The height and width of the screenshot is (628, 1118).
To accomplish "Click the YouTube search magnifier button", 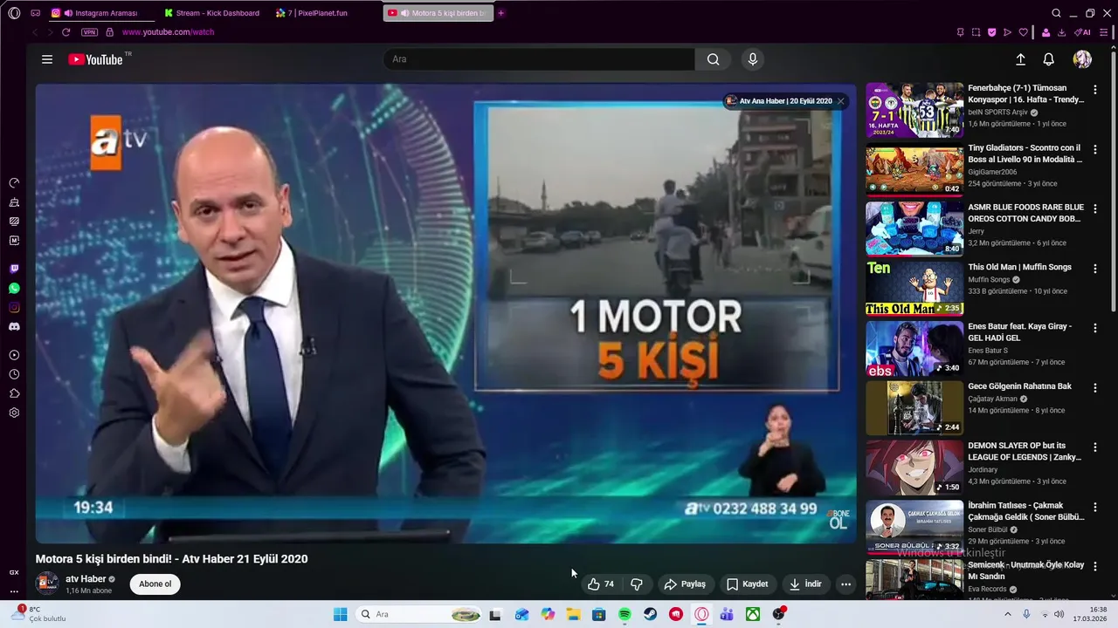I will click(714, 59).
